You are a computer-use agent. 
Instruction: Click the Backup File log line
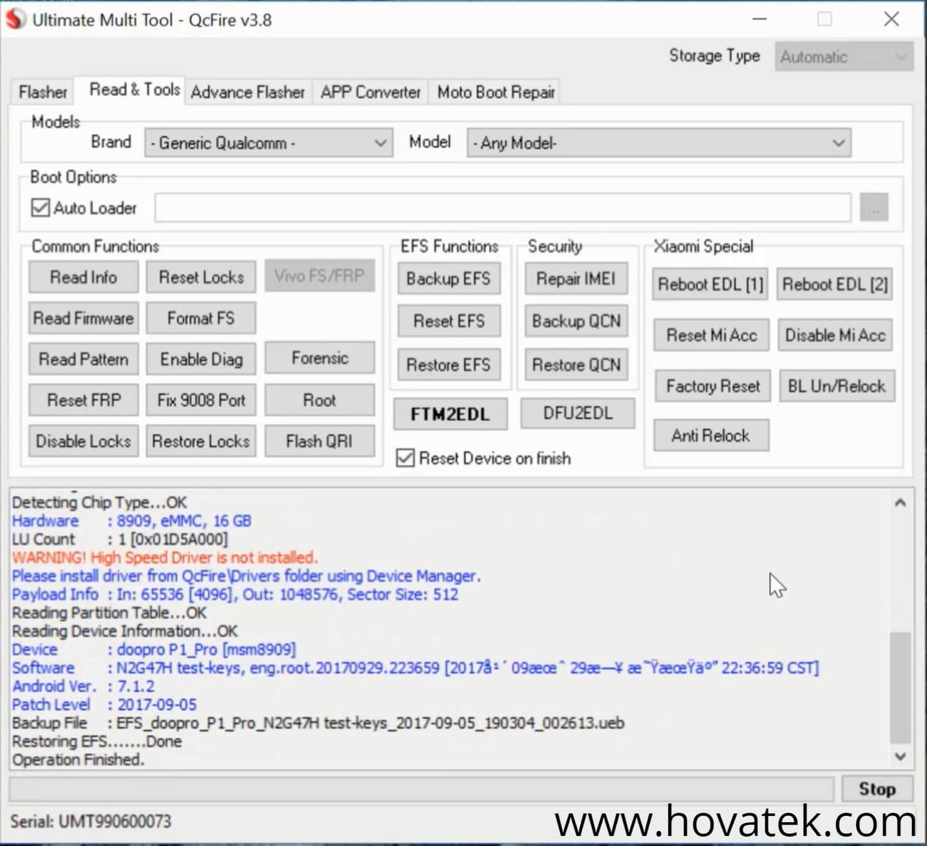coord(318,723)
